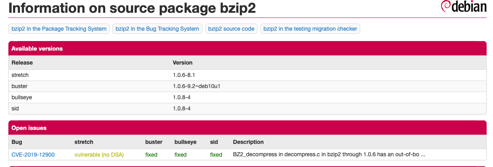The width and height of the screenshot is (493, 167).
Task: Click version 1.0.8-4 in bullseye row
Action: 181,97
